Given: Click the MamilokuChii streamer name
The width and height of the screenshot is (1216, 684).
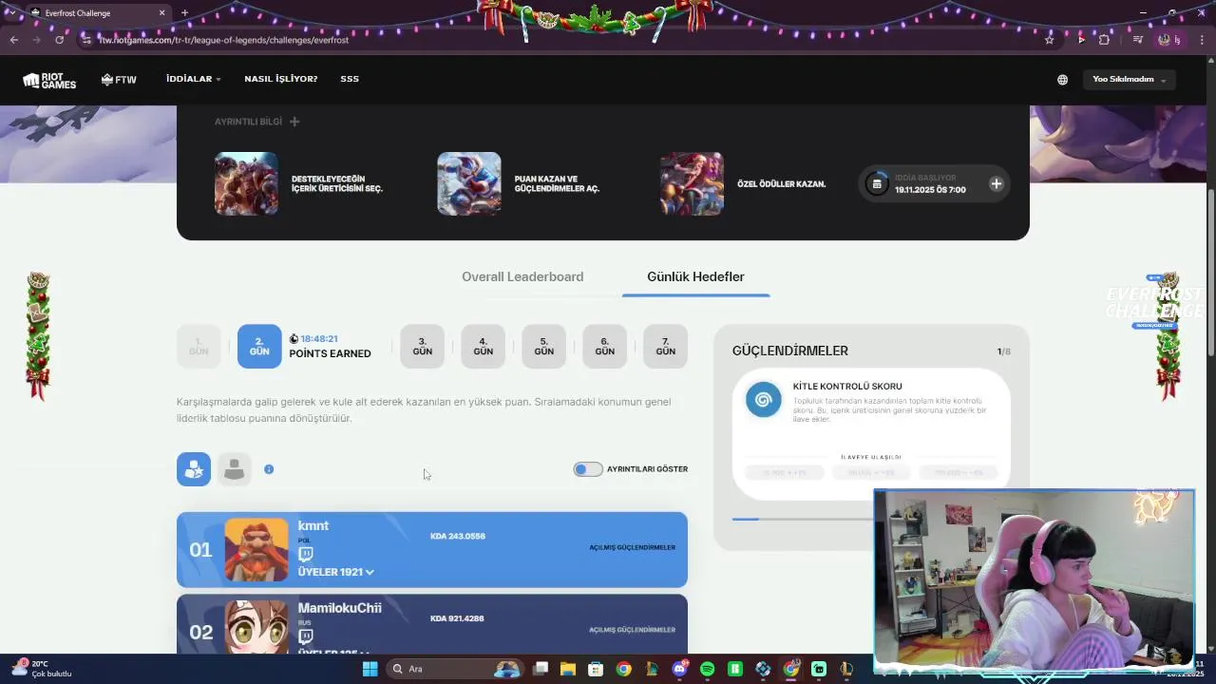Looking at the screenshot, I should pos(339,608).
